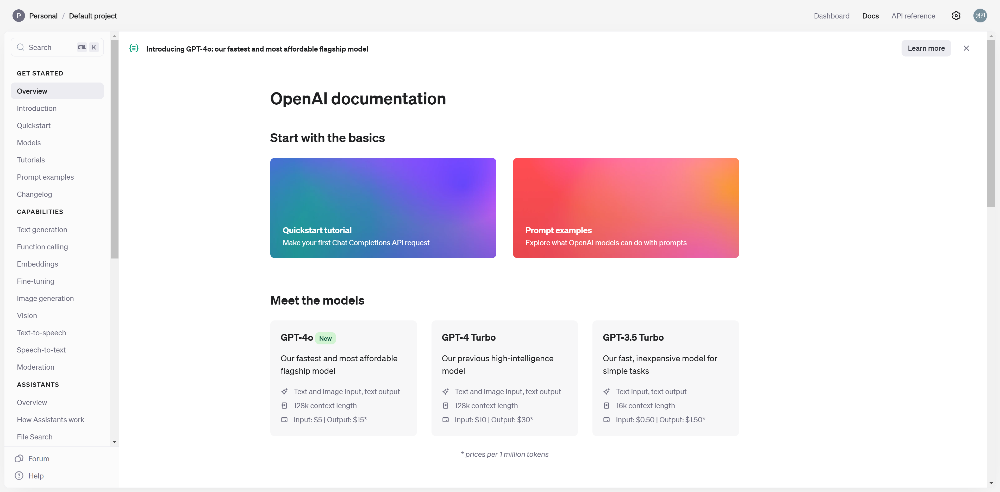Open the GPT-3.5 Turbo model card
This screenshot has height=492, width=1000.
click(666, 378)
